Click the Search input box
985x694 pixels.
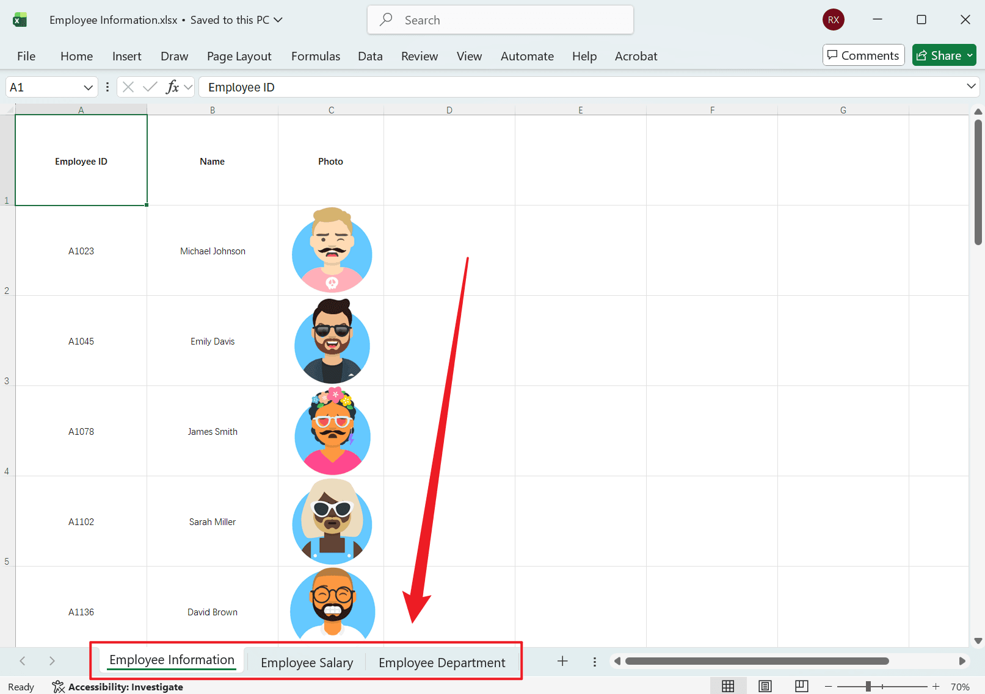[x=500, y=20]
